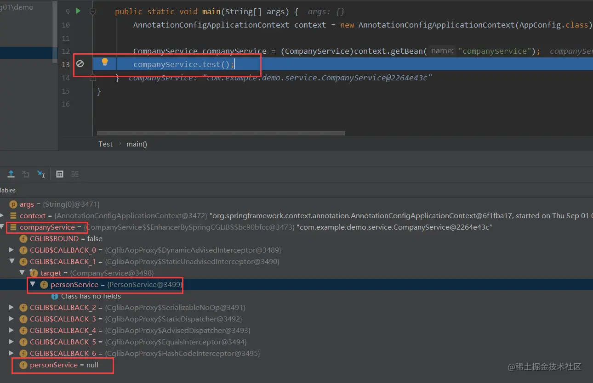
Task: Click the field icon of personService = {PersonService@3499}
Action: tap(44, 285)
